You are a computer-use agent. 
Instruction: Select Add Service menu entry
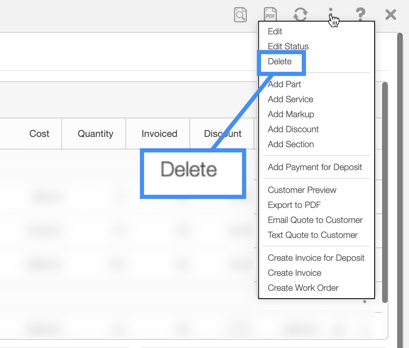click(x=290, y=99)
